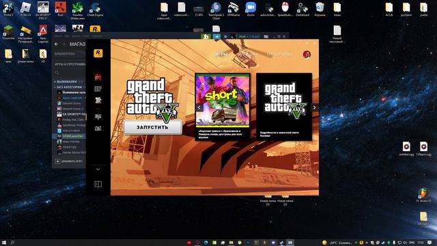Click the Steam library search field
Viewport: 437px width, 246px height.
[70, 72]
